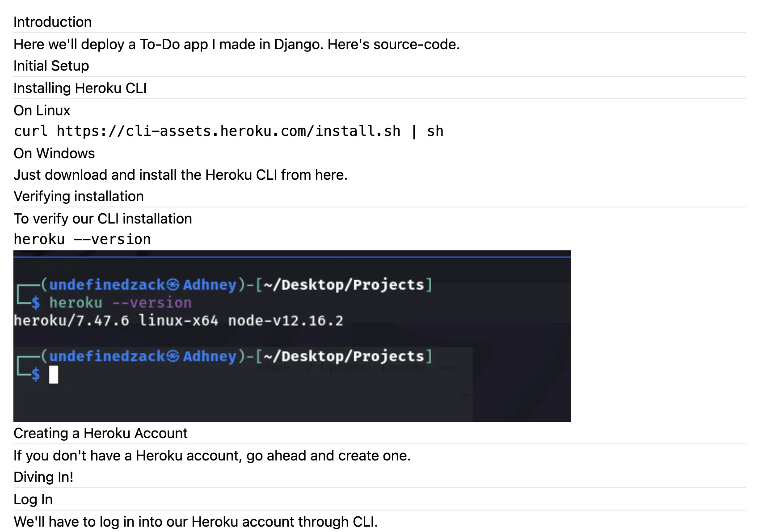
Task: Click the heroku --version code line above the terminal image
Action: (x=82, y=239)
